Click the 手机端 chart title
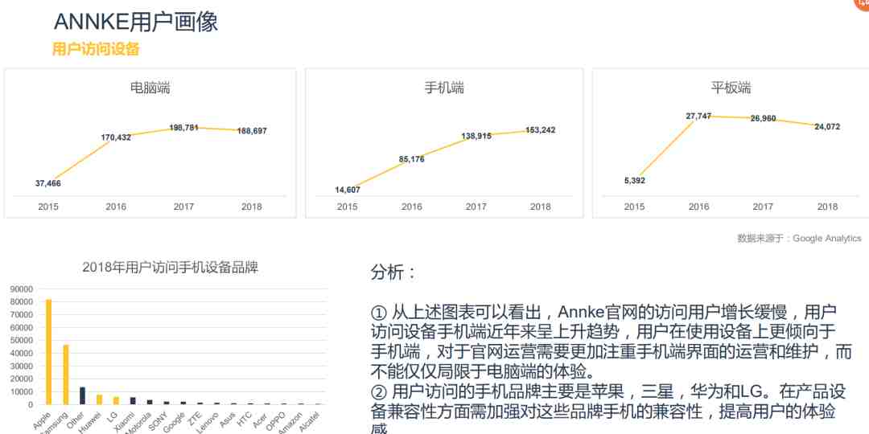Viewport: 869px width, 434px height. tap(444, 88)
